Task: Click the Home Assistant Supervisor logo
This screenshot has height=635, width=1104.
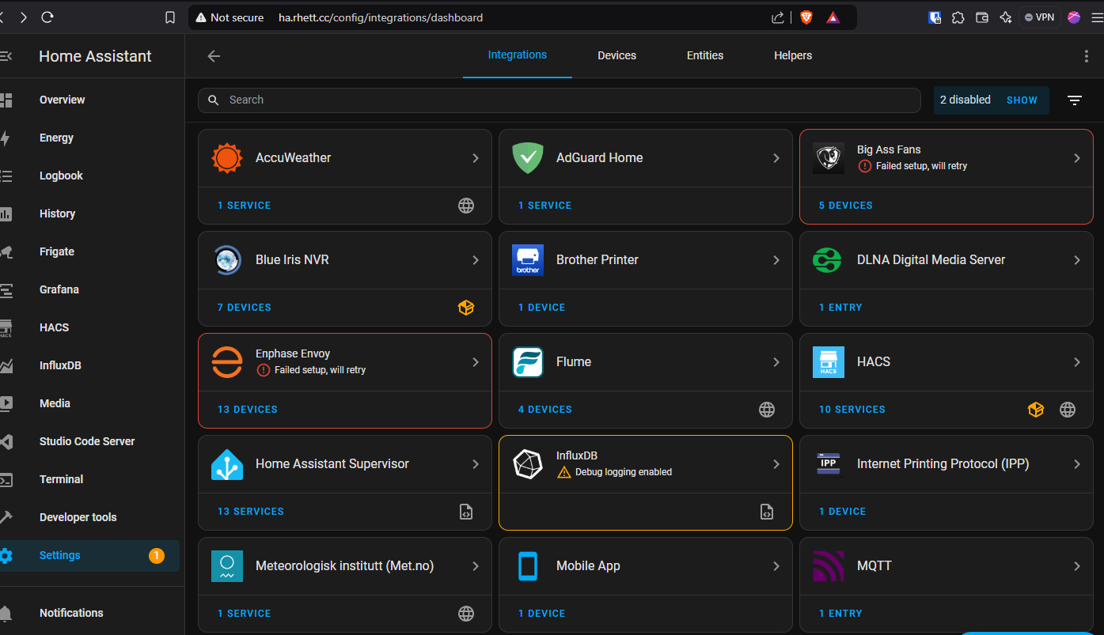Action: click(x=227, y=464)
